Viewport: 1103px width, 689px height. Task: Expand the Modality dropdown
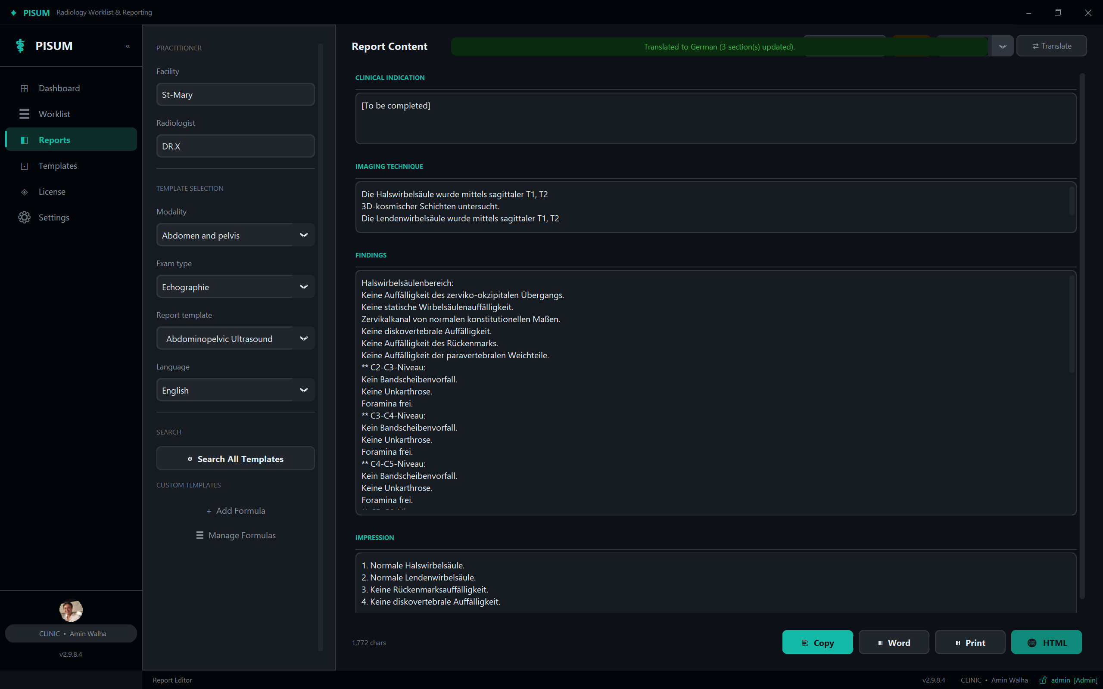tap(235, 235)
